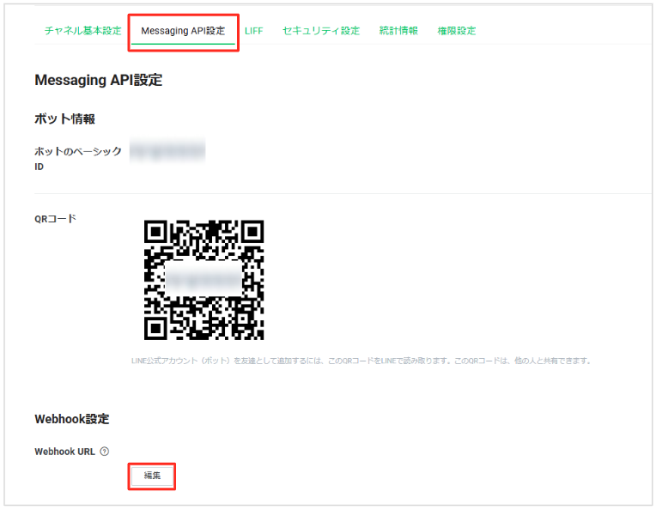Click the Webhook設定 section heading
The height and width of the screenshot is (510, 656).
(71, 419)
